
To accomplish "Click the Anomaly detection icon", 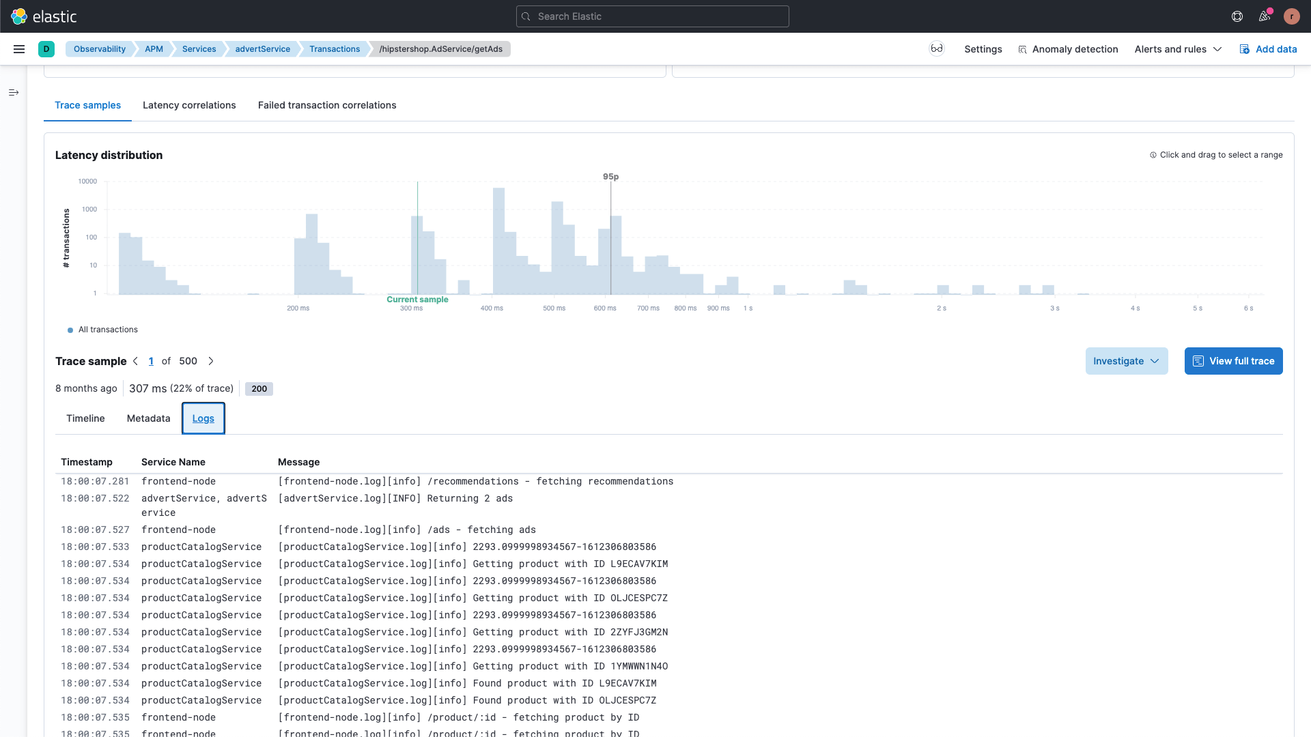I will point(1022,50).
